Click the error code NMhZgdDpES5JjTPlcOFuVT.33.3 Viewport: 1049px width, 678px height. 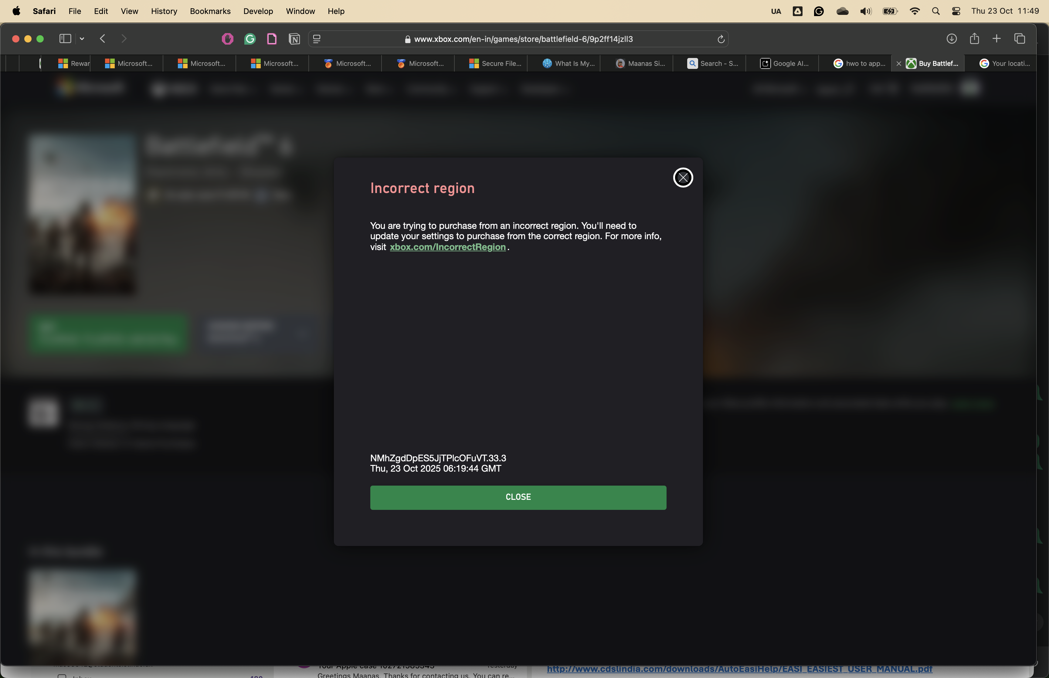pos(438,458)
